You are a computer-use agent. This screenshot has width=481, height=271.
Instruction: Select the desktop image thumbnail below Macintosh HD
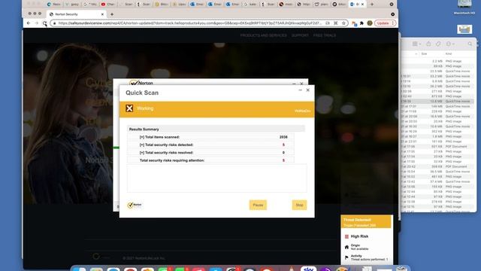(464, 29)
